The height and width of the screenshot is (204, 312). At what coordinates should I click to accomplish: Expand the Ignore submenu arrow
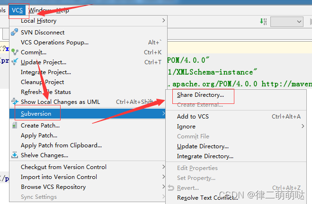[303, 126]
